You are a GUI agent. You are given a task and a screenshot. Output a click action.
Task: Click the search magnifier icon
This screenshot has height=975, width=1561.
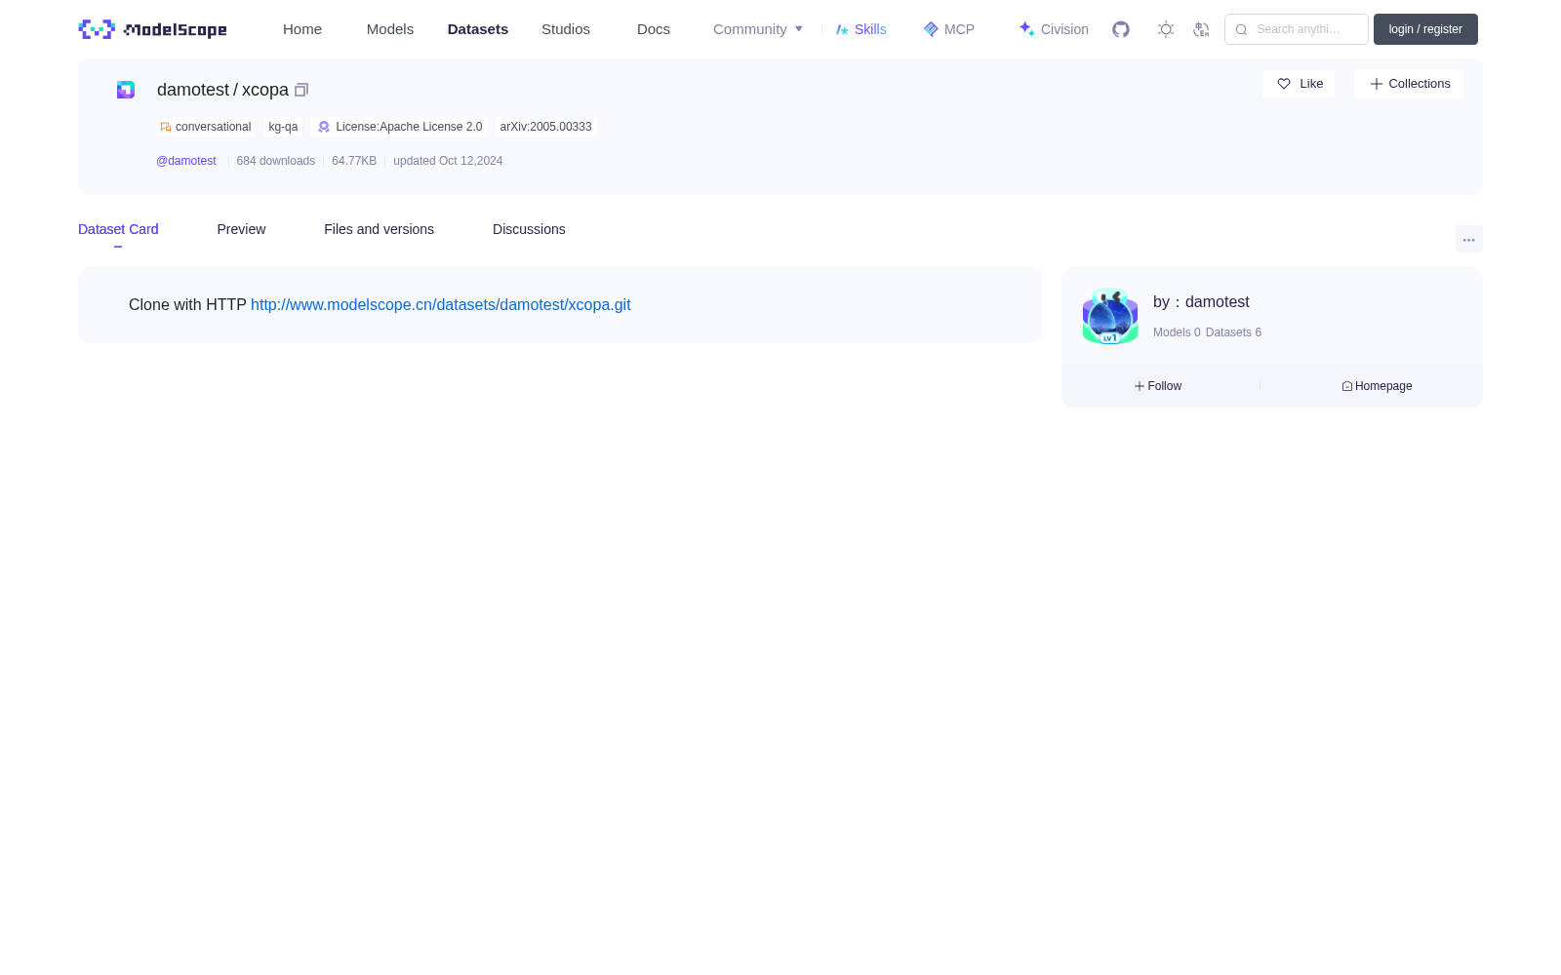[1241, 29]
